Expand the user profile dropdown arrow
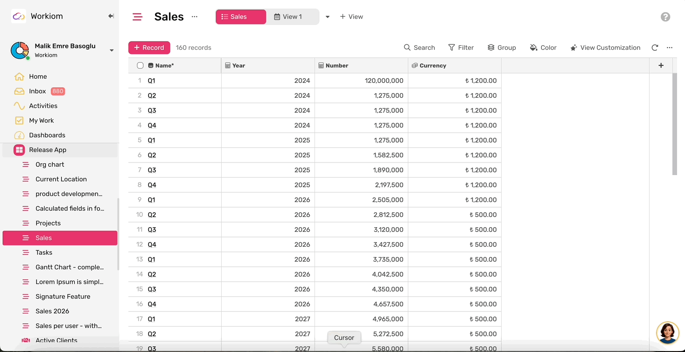The image size is (685, 352). [112, 50]
